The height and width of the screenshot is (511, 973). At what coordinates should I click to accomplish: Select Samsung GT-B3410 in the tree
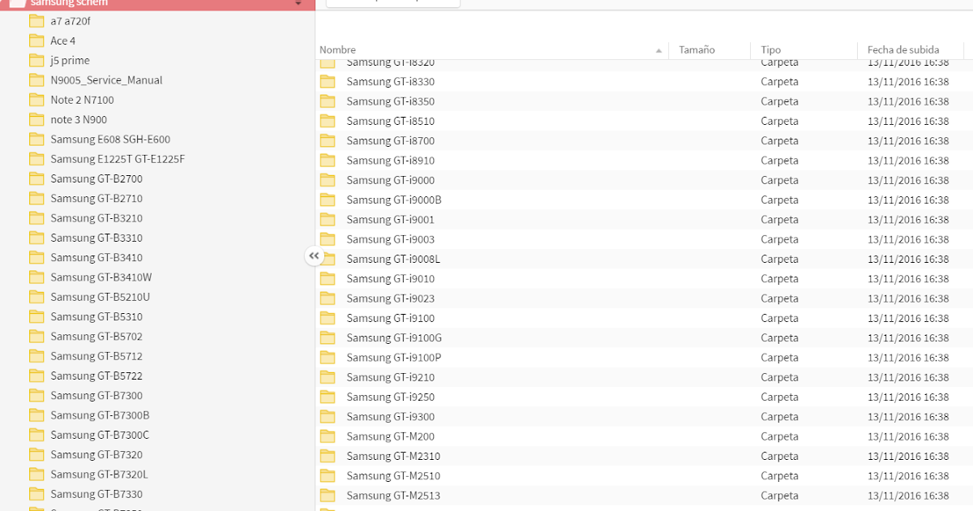pos(96,257)
